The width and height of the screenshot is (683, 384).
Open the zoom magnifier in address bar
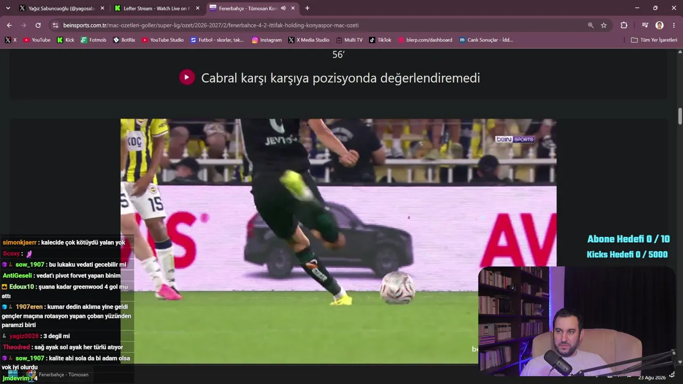coord(591,25)
